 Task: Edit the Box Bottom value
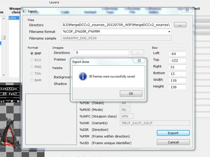[x=177, y=74]
